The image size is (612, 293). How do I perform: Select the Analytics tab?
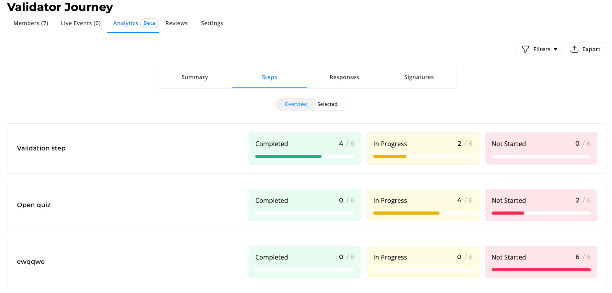point(125,23)
